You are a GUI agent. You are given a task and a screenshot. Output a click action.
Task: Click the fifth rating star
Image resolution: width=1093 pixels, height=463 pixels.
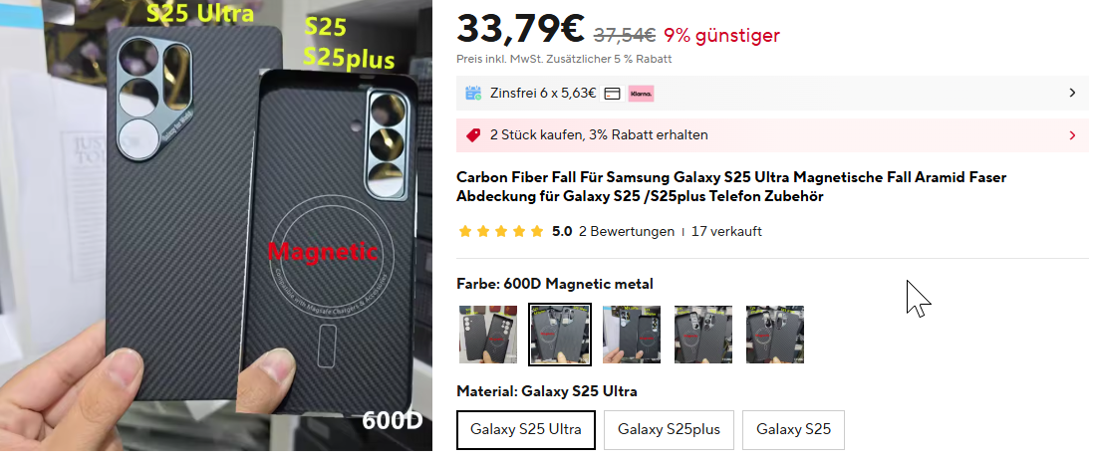coord(537,231)
